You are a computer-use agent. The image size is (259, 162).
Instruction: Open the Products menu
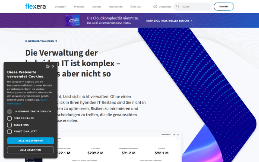[x=79, y=6]
